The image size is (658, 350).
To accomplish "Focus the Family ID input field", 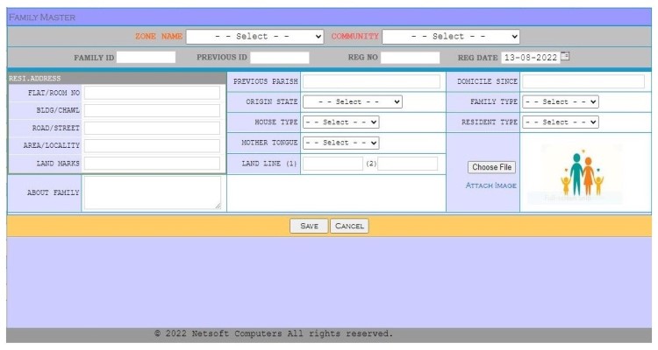I will point(147,58).
